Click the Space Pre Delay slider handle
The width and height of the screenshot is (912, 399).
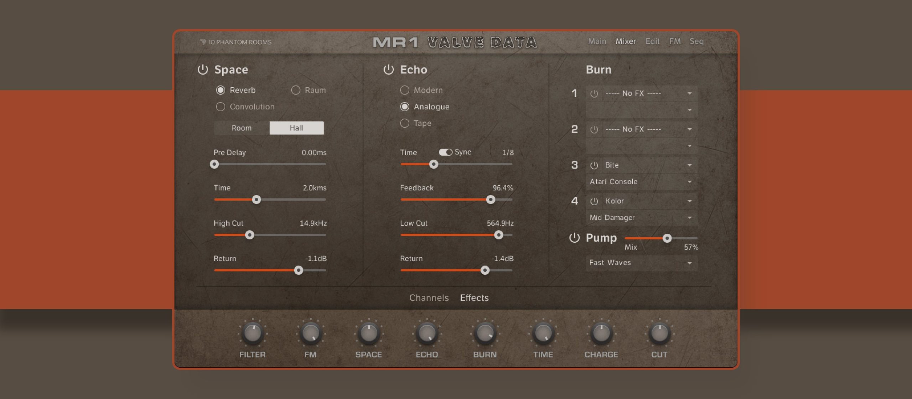214,164
